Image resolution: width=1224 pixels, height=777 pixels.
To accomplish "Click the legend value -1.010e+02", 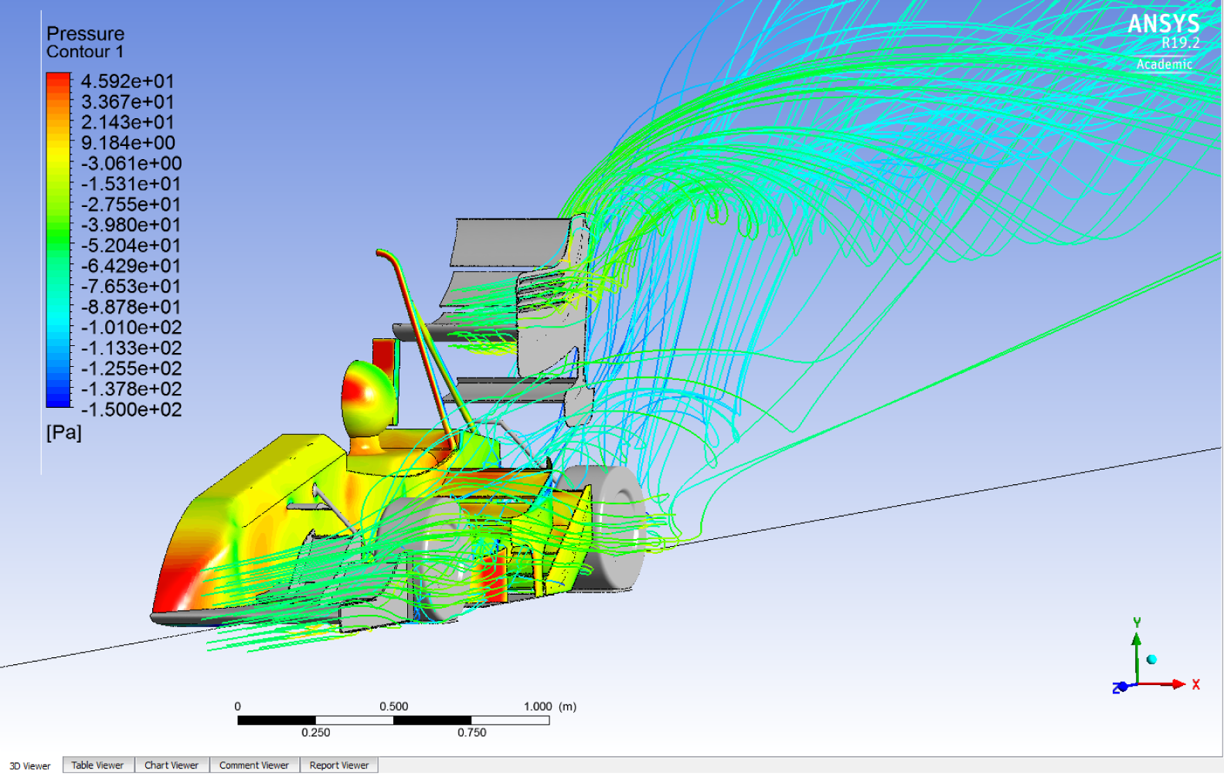I will 131,327.
